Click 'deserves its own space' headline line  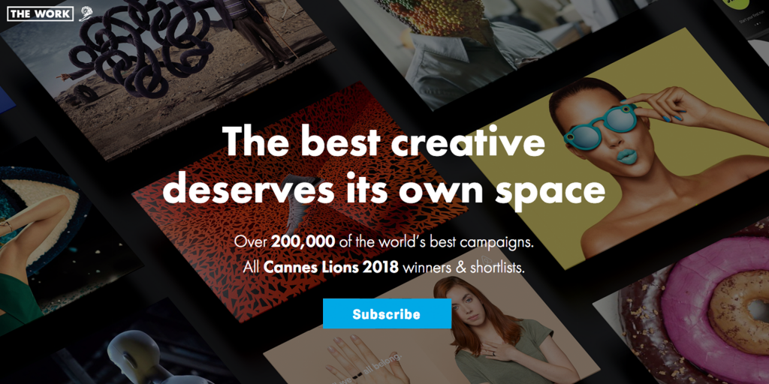coord(384,190)
